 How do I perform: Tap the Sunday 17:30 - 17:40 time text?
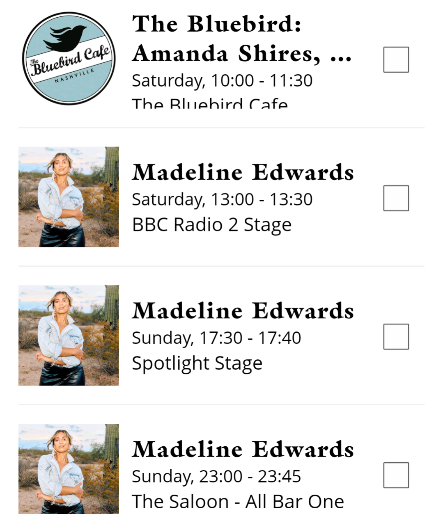[x=216, y=338]
